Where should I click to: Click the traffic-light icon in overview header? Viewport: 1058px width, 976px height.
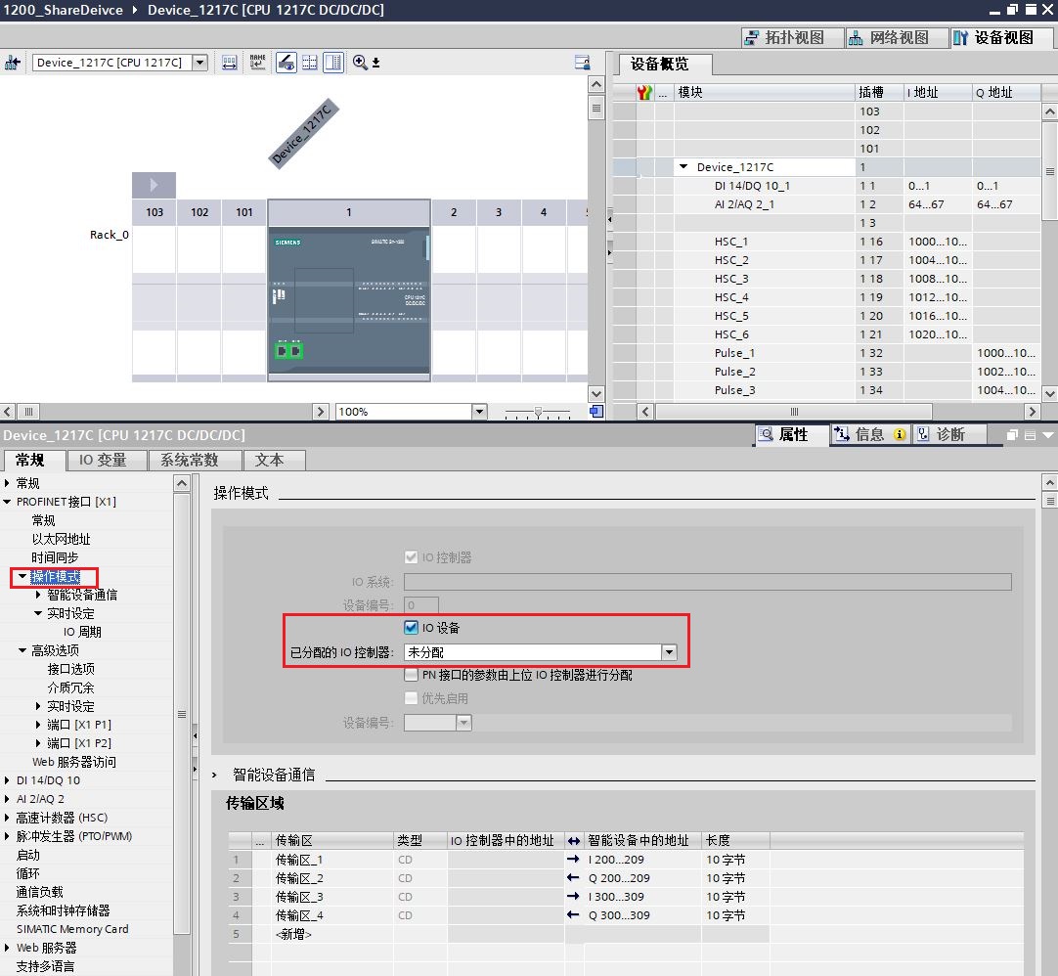click(x=644, y=93)
